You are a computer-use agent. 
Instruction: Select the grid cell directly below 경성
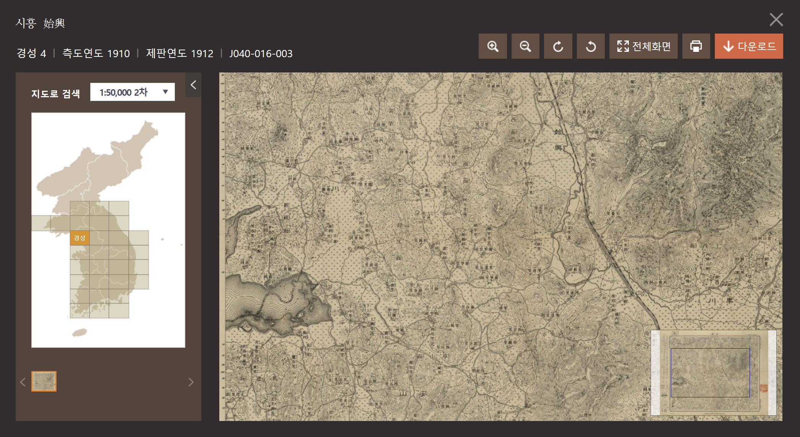point(79,252)
